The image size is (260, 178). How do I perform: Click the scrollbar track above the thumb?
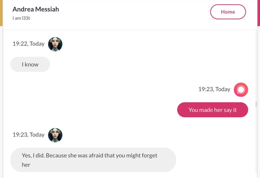click(256, 63)
